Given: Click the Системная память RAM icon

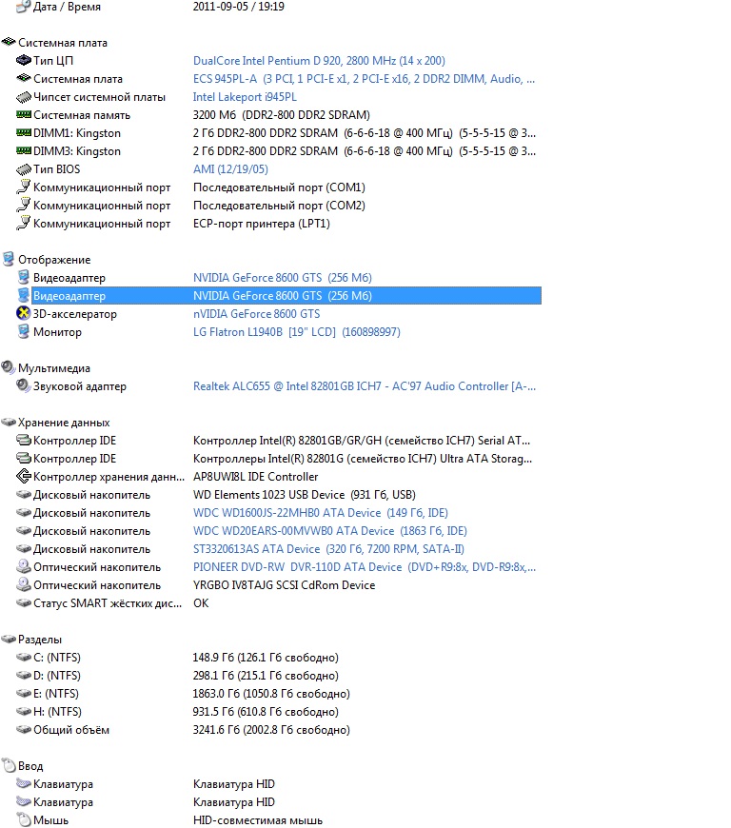Looking at the screenshot, I should (x=23, y=114).
